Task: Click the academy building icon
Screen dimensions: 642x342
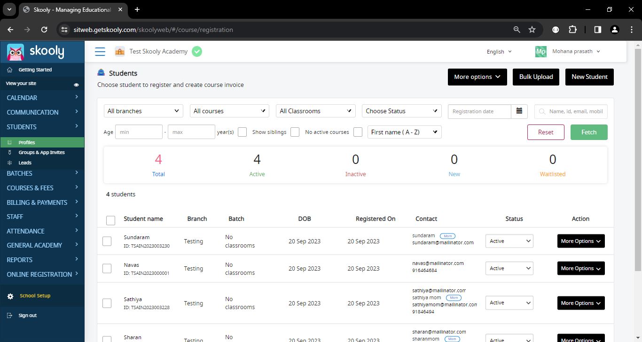Action: pyautogui.click(x=120, y=52)
